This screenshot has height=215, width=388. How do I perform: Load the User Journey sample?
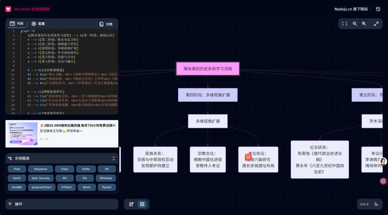click(41, 178)
